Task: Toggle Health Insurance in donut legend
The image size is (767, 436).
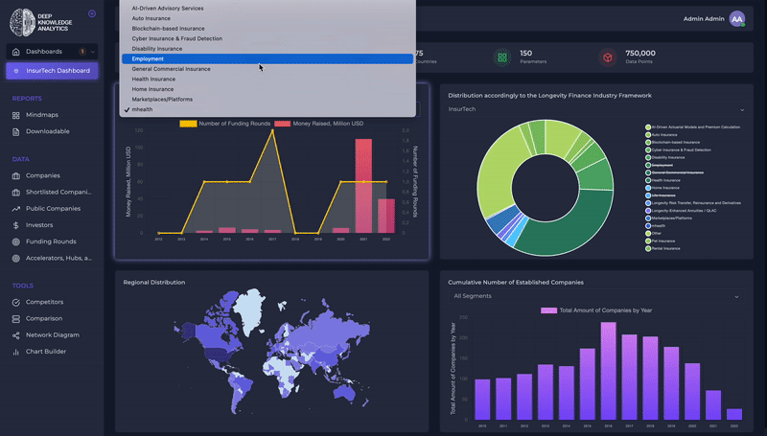Action: pyautogui.click(x=662, y=180)
